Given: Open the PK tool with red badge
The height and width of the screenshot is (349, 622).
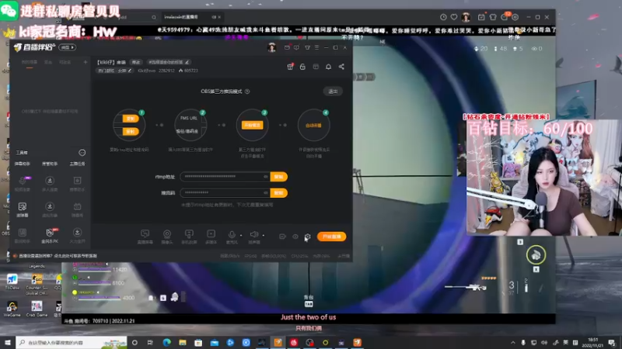Looking at the screenshot, I should click(x=50, y=236).
